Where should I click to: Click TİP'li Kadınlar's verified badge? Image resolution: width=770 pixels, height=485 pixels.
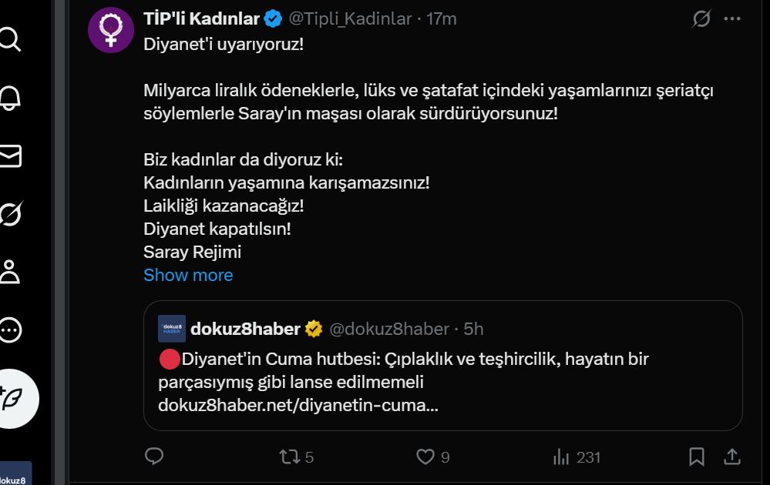pos(272,18)
